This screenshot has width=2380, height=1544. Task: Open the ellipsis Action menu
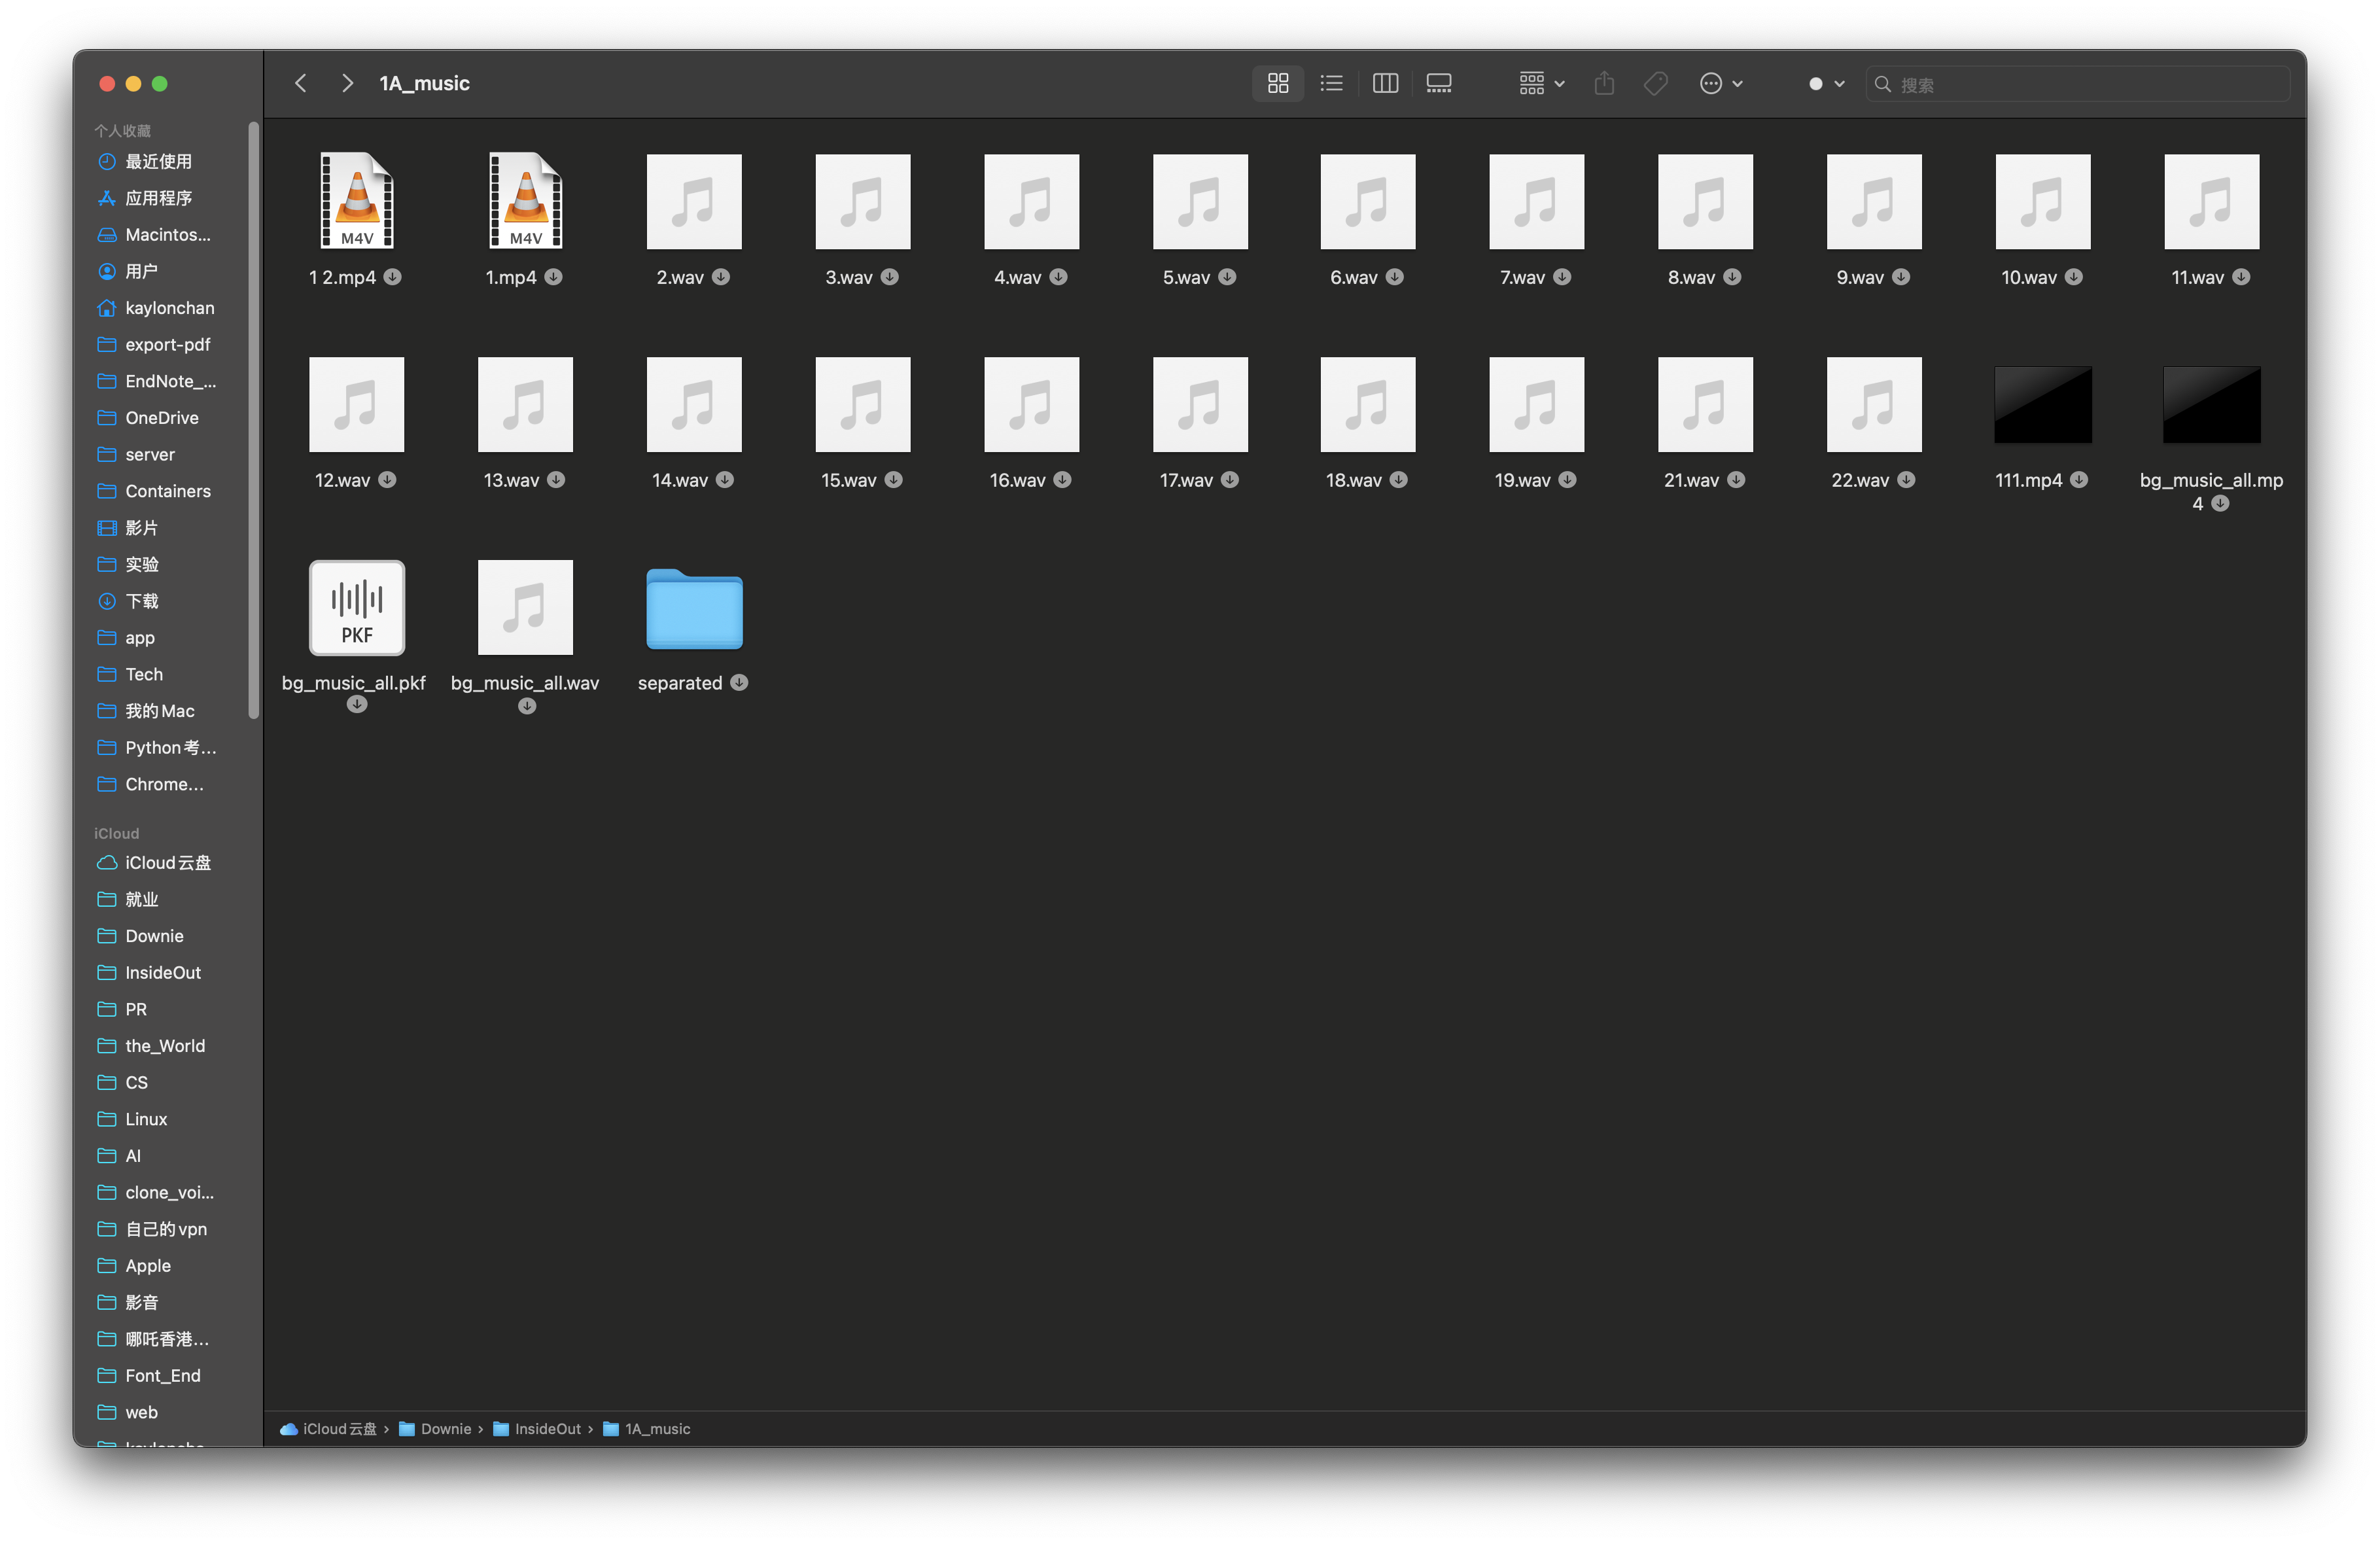(x=1721, y=83)
